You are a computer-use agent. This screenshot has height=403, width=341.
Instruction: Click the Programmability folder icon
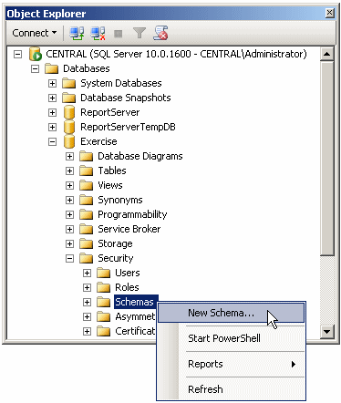click(86, 214)
